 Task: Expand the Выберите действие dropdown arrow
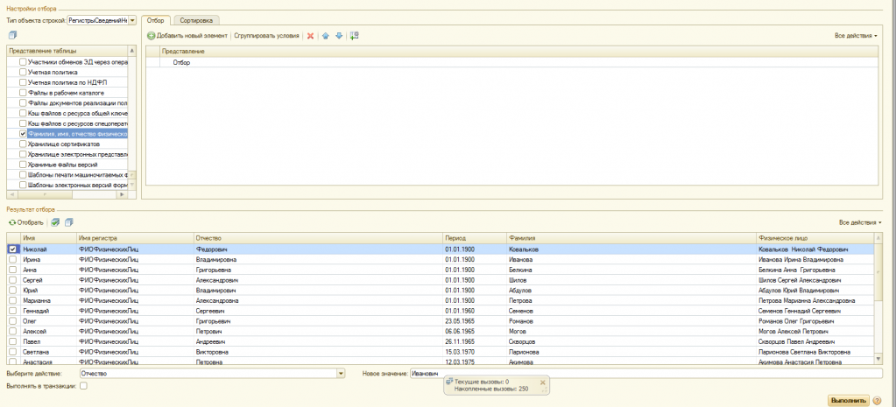click(x=341, y=374)
